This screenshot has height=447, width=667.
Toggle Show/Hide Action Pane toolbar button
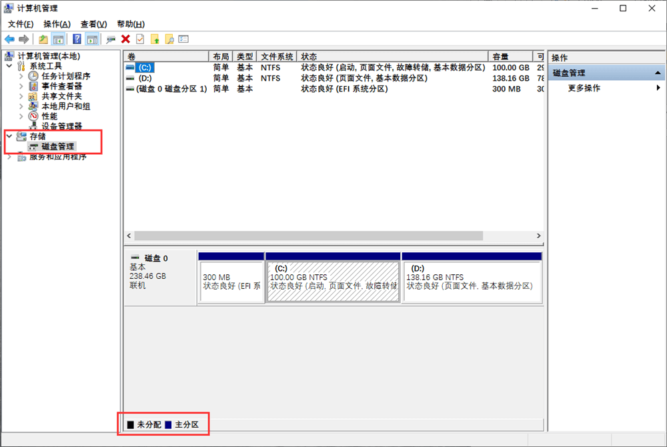pyautogui.click(x=92, y=39)
